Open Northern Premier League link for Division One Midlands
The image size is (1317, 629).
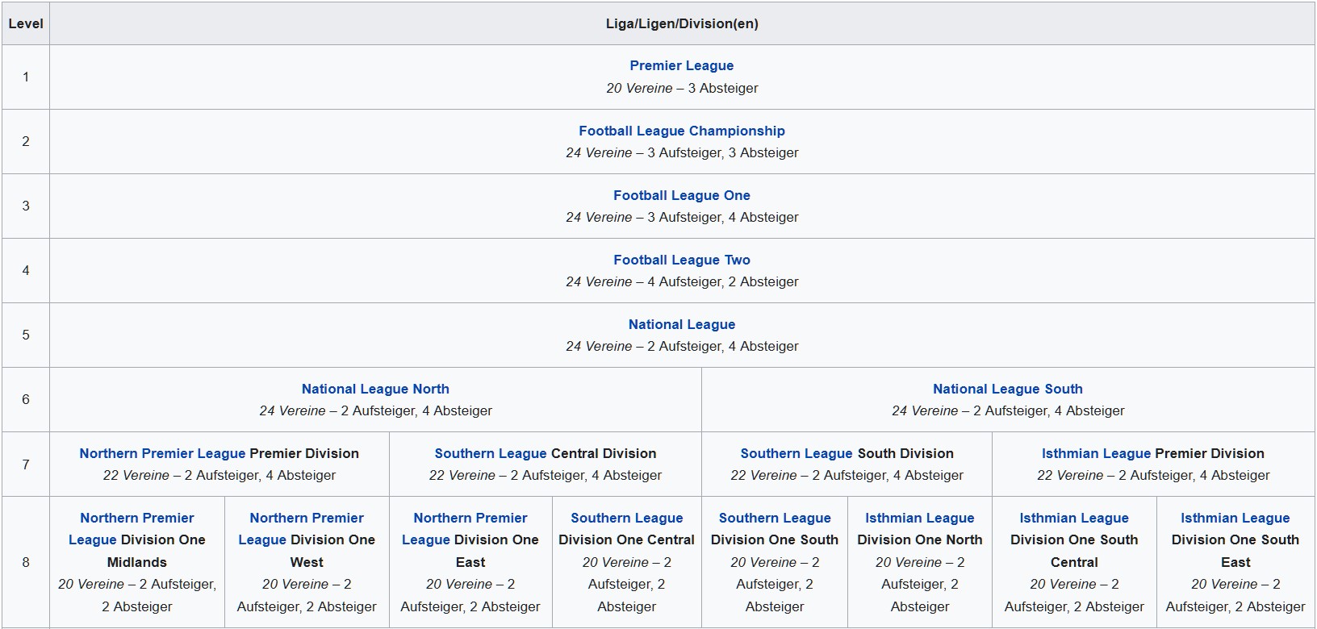pyautogui.click(x=136, y=518)
